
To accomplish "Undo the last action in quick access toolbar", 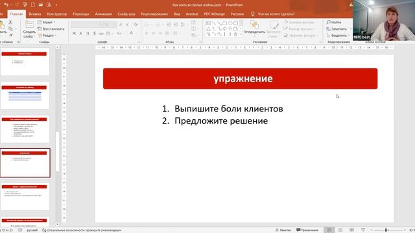I will coord(6,5).
